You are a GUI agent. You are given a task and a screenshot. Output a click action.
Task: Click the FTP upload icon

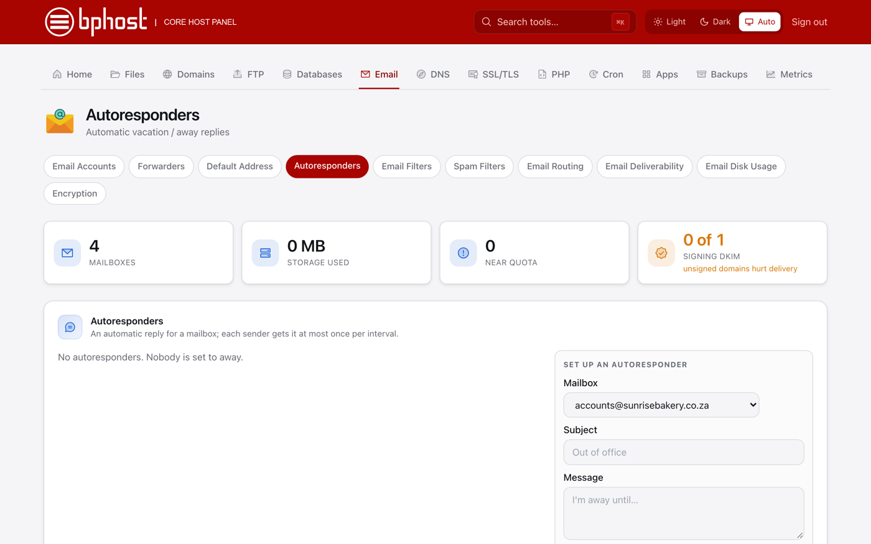pyautogui.click(x=238, y=74)
